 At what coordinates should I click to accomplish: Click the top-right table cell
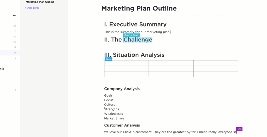(x=216, y=63)
